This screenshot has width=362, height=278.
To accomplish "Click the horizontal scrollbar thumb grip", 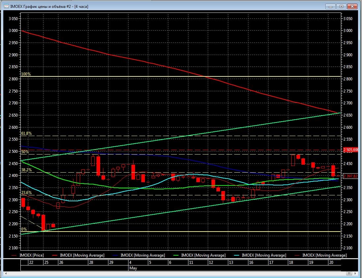I will tap(349, 274).
